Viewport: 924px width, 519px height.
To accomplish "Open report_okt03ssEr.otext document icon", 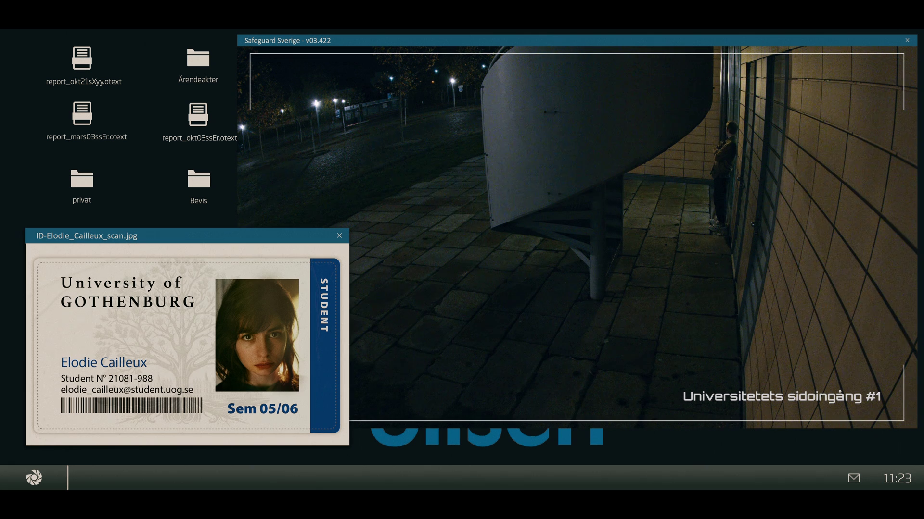I will click(198, 114).
